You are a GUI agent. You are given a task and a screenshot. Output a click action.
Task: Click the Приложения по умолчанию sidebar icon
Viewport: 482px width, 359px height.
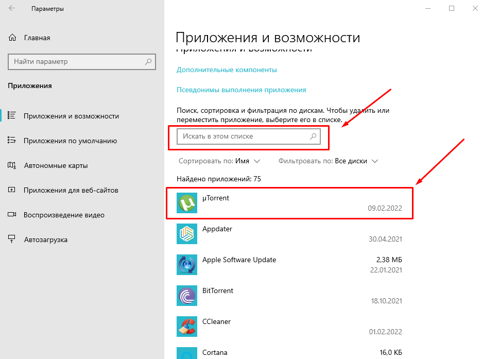pos(12,140)
